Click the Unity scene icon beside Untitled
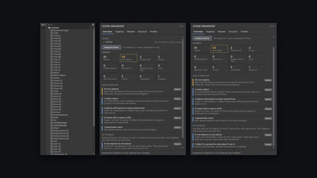 [49, 28]
